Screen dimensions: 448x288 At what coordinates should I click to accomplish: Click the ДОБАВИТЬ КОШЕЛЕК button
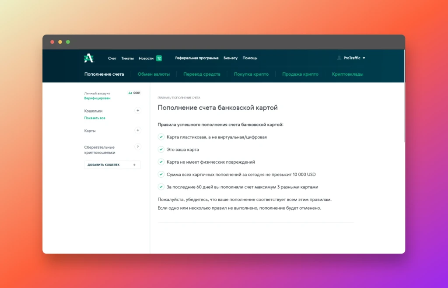click(112, 165)
